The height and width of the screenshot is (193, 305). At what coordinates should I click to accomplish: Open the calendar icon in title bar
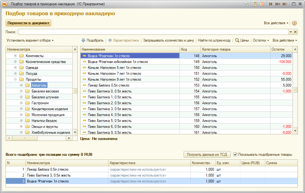pos(262,4)
